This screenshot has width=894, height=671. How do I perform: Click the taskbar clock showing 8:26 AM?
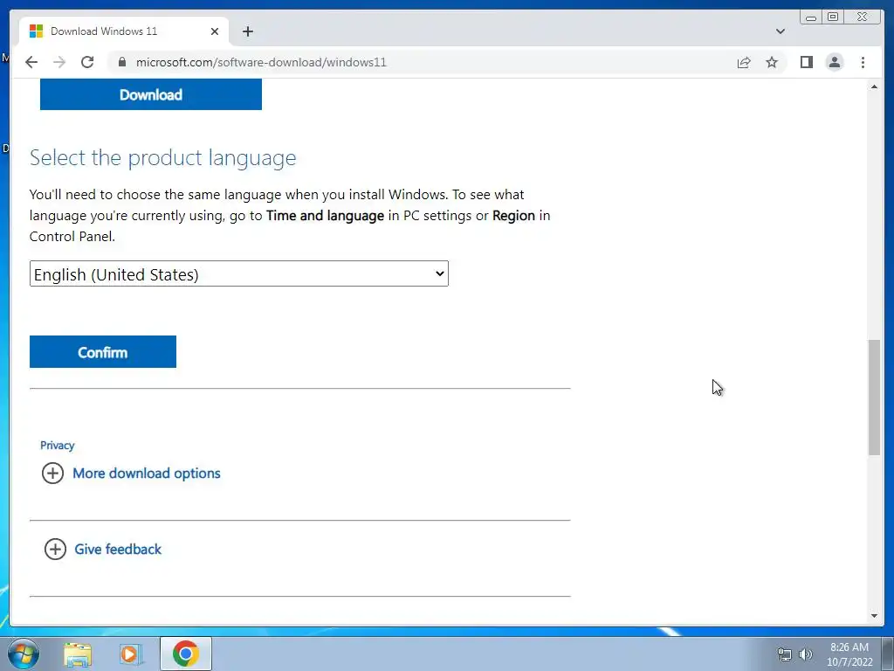[x=849, y=654]
